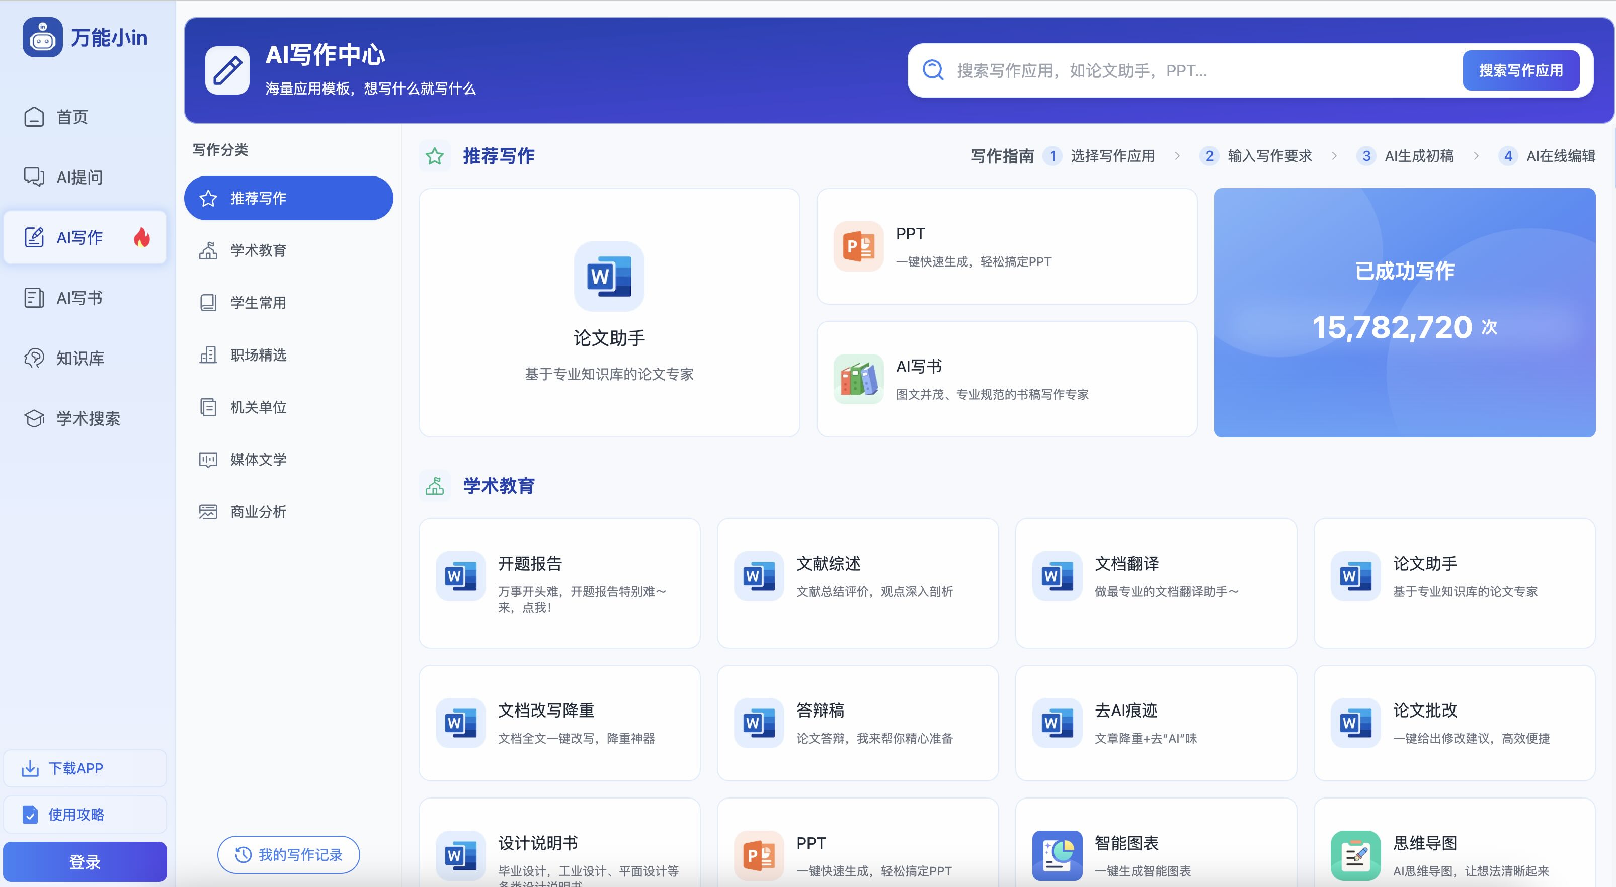Open the AI提问 chat sidebar item
Viewport: 1616px width, 887px height.
pos(78,178)
